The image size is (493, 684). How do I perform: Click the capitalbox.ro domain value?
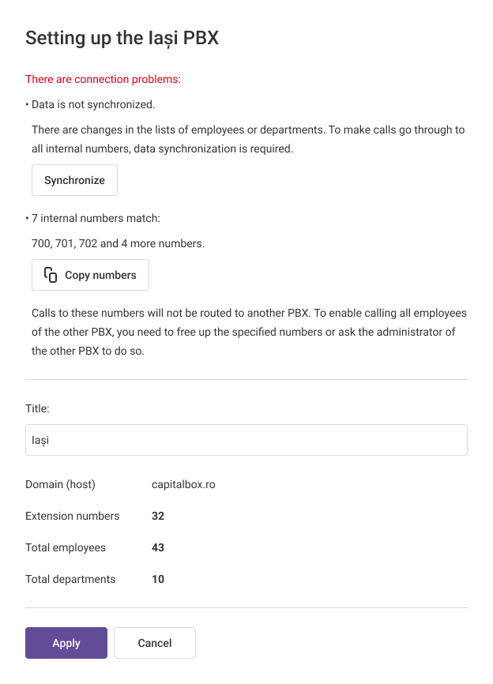pyautogui.click(x=183, y=484)
